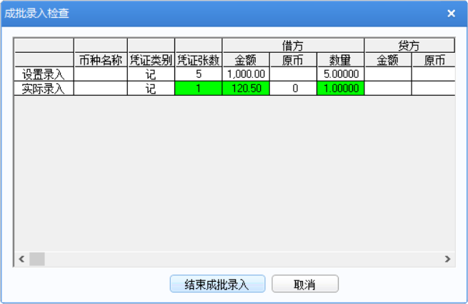Click the green 120.50 amount cell
The image size is (468, 304).
click(246, 89)
